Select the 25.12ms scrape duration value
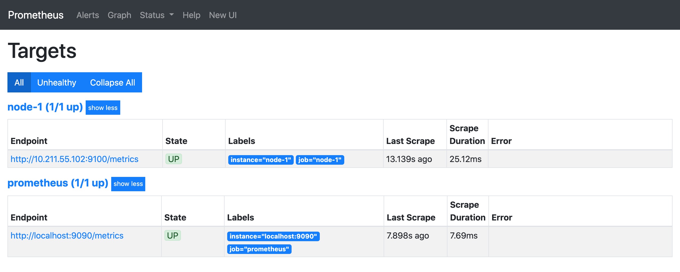This screenshot has width=680, height=272. tap(465, 159)
